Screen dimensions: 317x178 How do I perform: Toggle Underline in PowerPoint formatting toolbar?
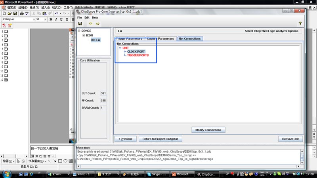61,19
